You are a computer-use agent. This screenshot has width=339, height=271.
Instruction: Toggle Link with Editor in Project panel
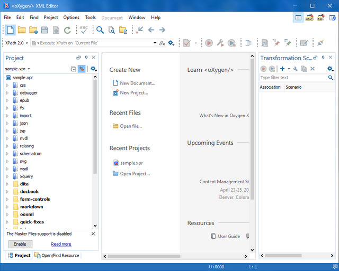tap(82, 69)
